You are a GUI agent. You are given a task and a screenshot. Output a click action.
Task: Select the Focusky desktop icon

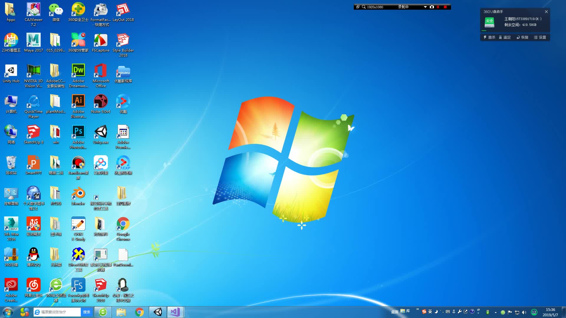coord(78,290)
